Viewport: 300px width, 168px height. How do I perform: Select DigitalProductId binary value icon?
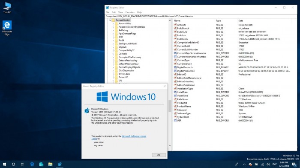pos(175,67)
